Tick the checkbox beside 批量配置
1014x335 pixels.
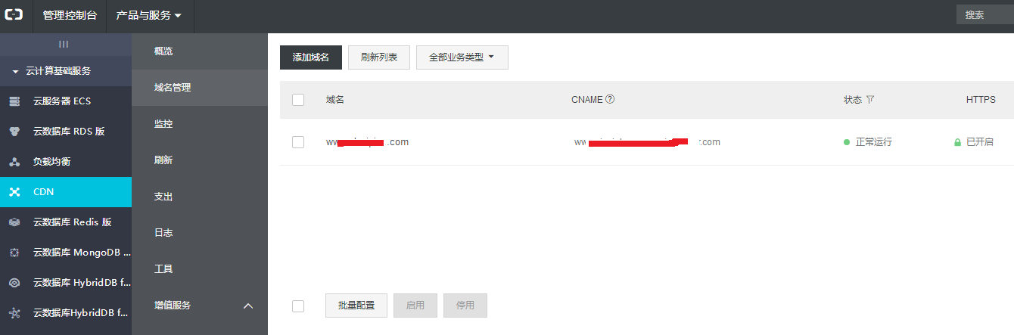(x=298, y=306)
